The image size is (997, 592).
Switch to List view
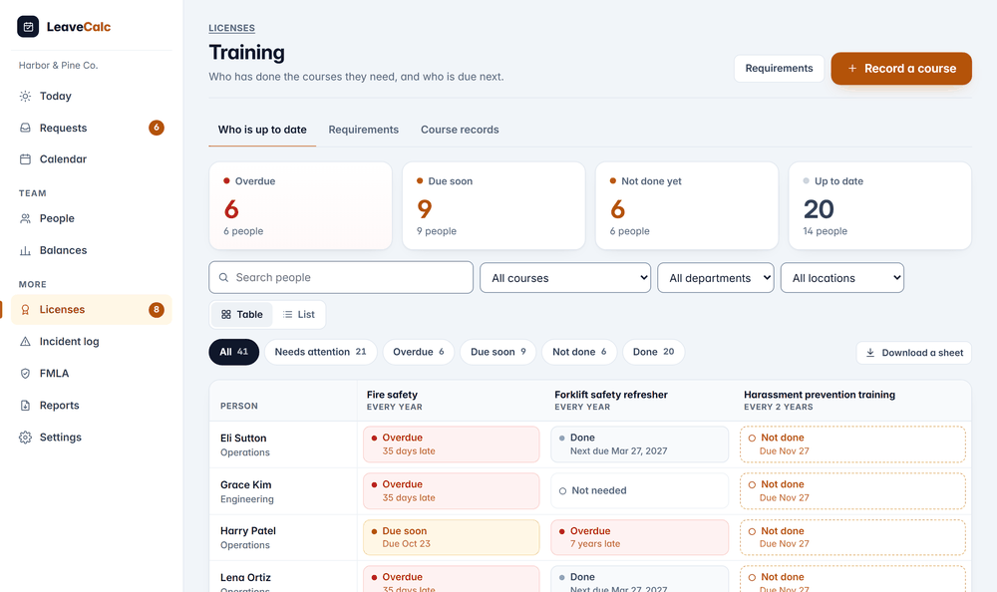(x=299, y=314)
